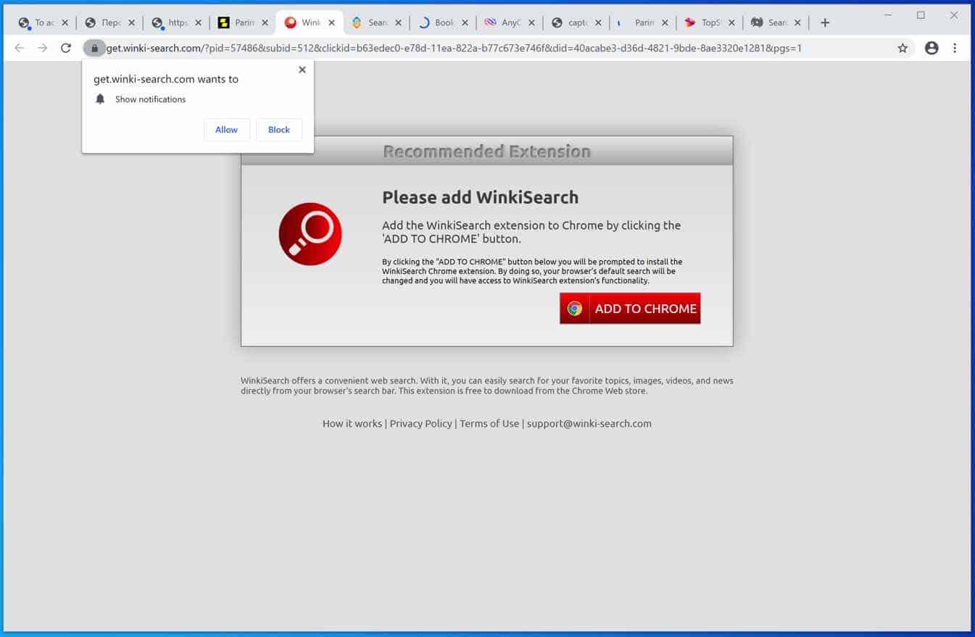Image resolution: width=975 pixels, height=637 pixels.
Task: Switch to the AnyC tab
Action: (x=510, y=22)
